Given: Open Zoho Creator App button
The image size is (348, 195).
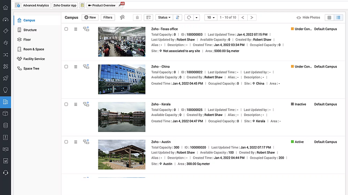Looking at the screenshot, I should 65,5.
